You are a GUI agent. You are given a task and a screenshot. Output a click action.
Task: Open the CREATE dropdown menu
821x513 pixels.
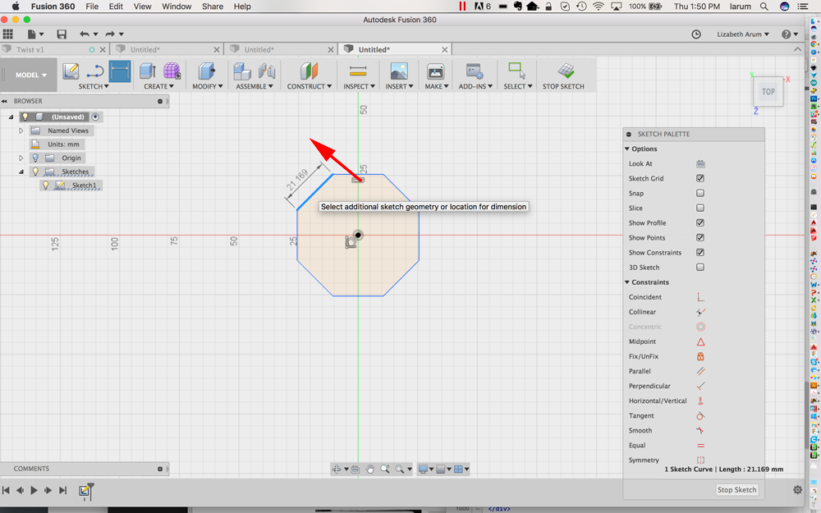[x=159, y=86]
